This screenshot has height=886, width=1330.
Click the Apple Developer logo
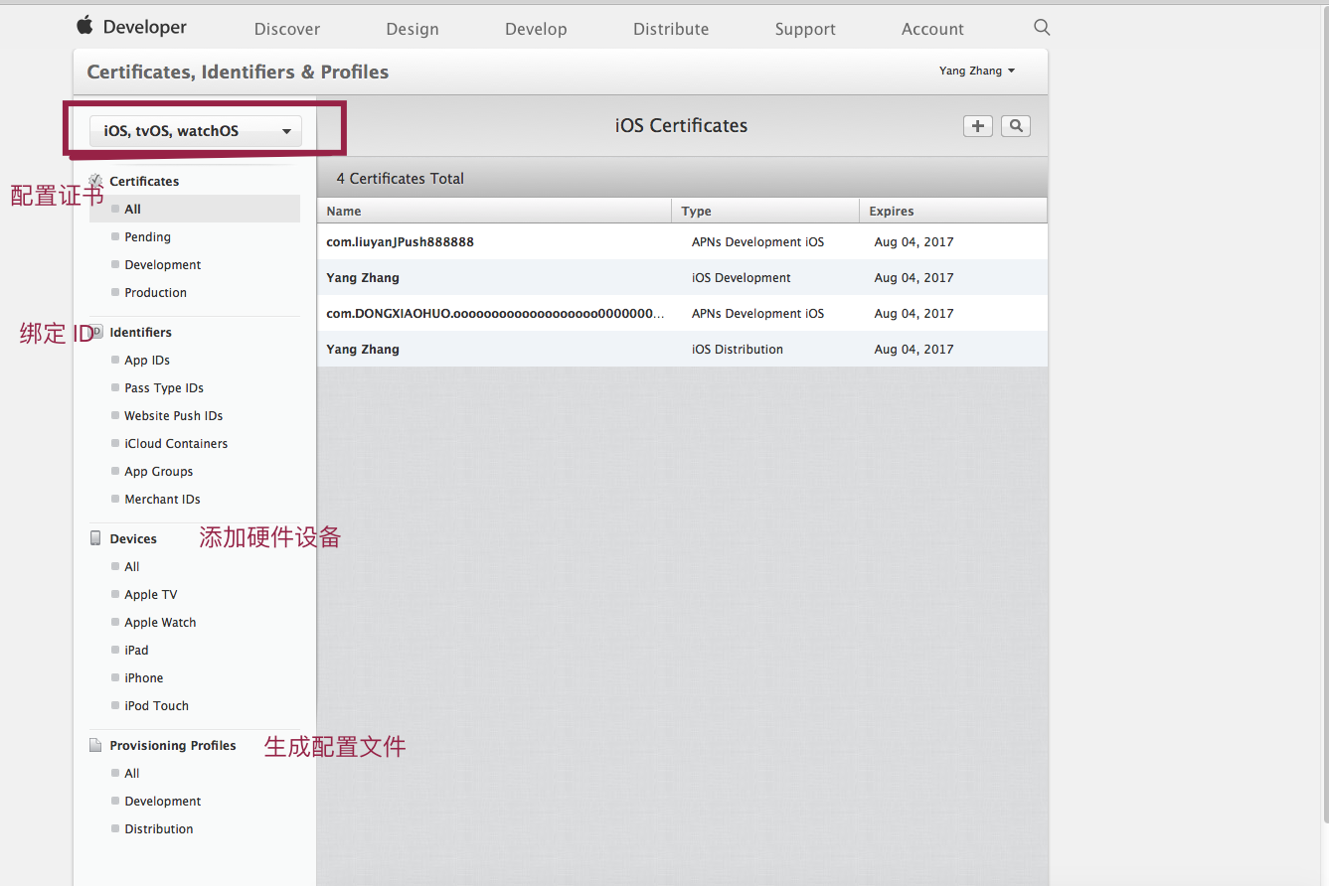click(x=131, y=27)
